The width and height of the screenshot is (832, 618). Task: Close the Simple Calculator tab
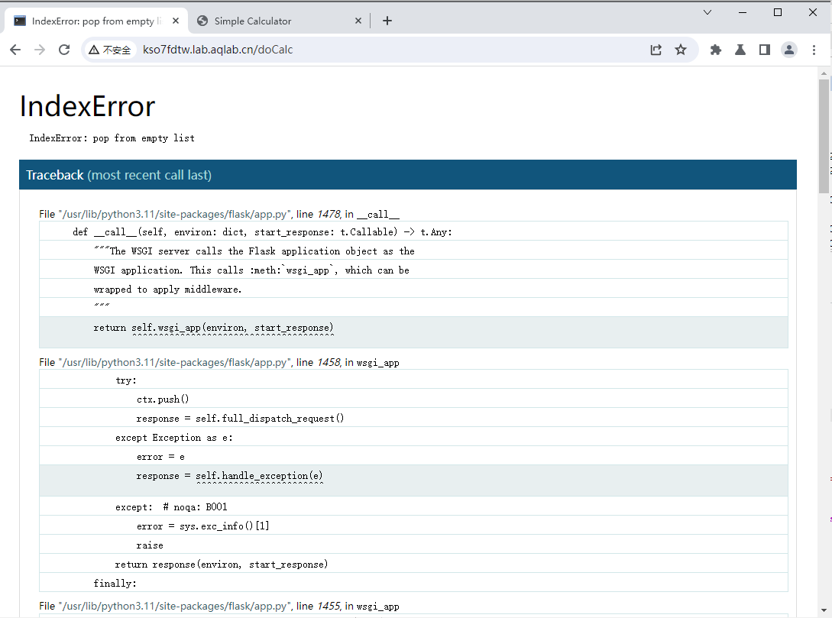click(x=358, y=21)
